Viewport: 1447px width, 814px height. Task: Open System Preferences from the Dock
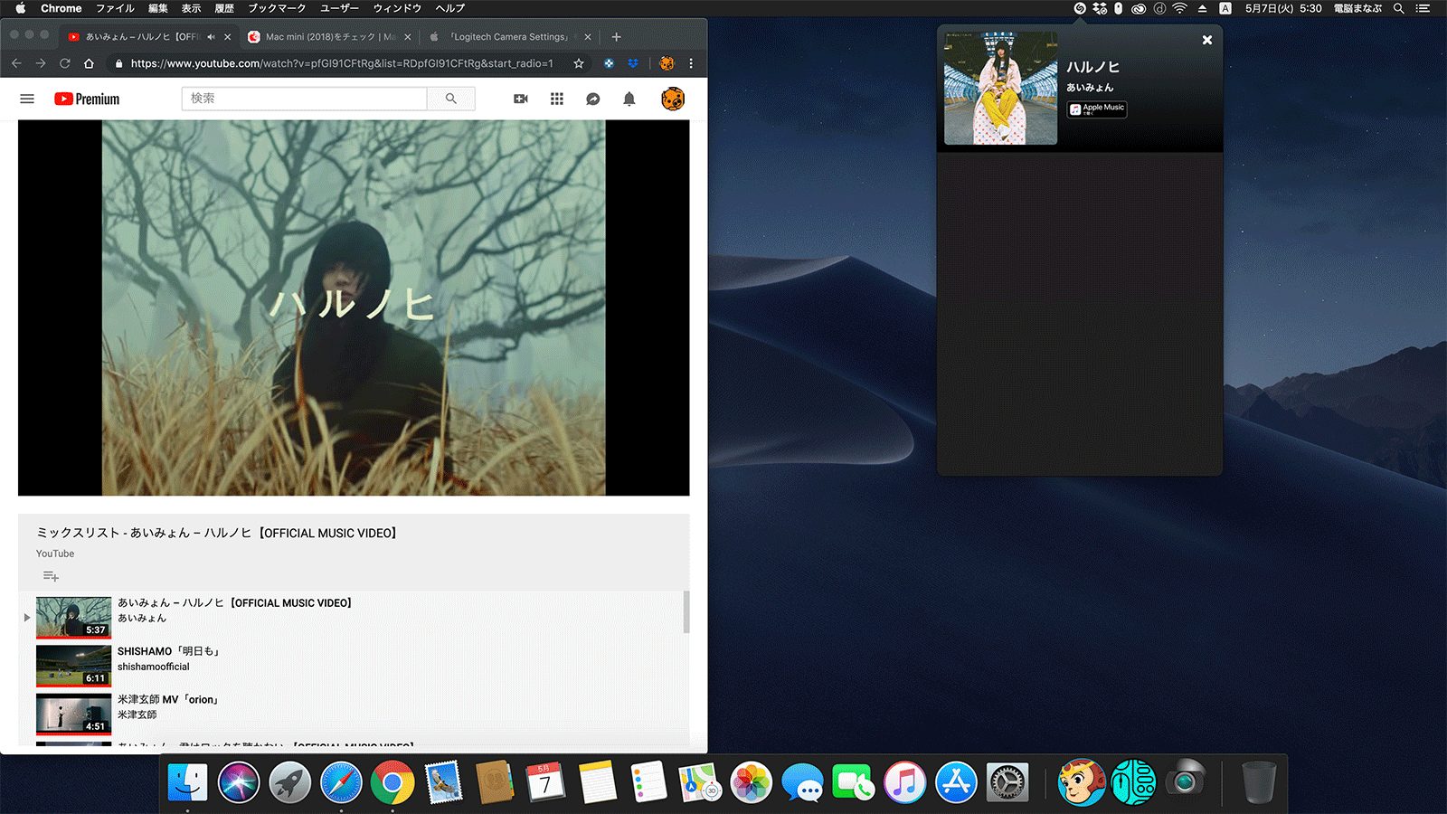1007,782
